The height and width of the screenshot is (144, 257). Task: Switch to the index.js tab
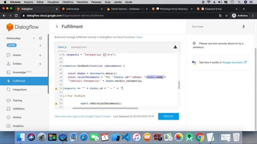tap(62, 47)
